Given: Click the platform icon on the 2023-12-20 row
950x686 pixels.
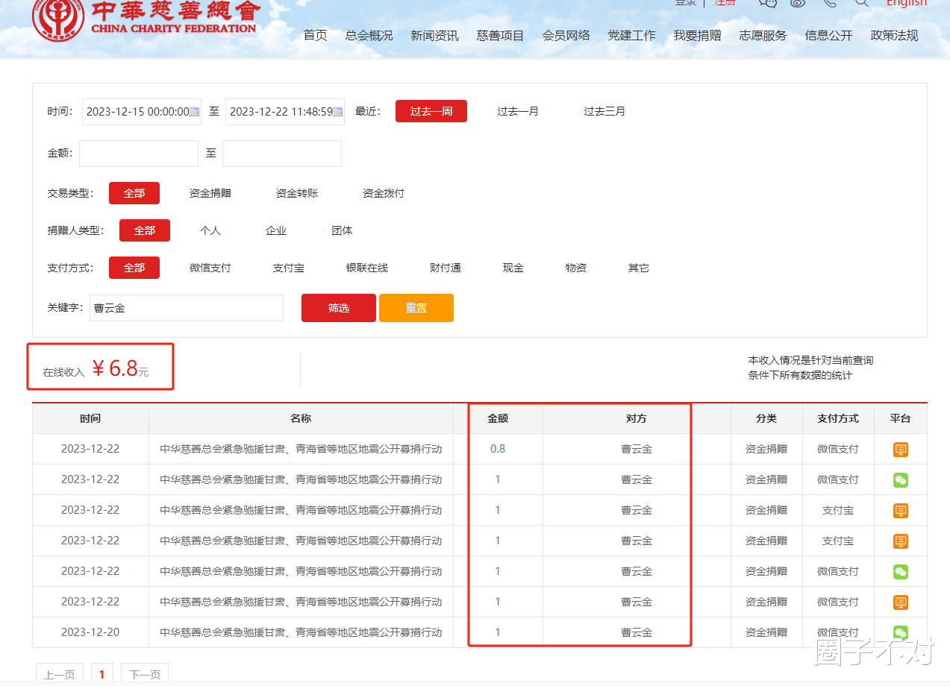Looking at the screenshot, I should click(900, 632).
